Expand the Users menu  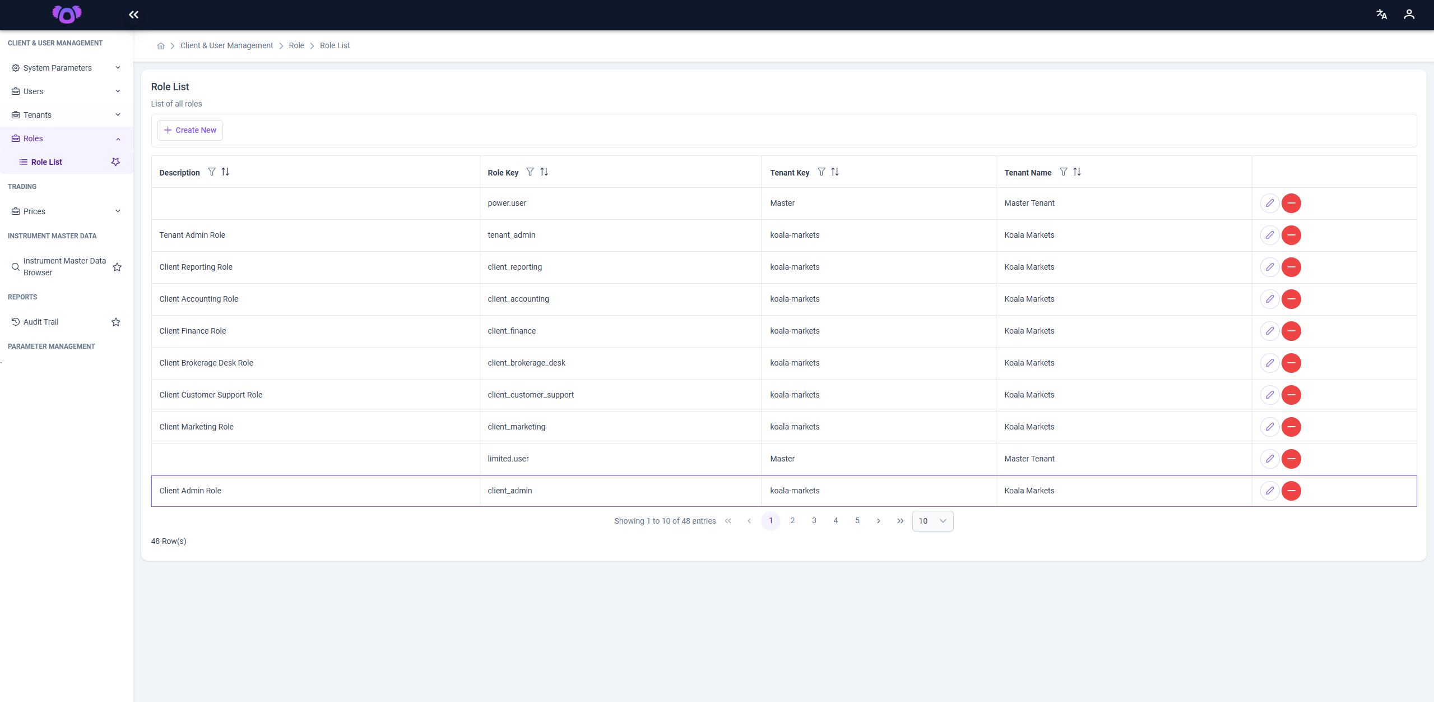point(67,91)
